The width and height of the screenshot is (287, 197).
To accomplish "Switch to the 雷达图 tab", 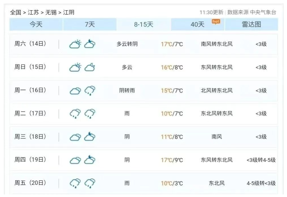I will pos(251,25).
